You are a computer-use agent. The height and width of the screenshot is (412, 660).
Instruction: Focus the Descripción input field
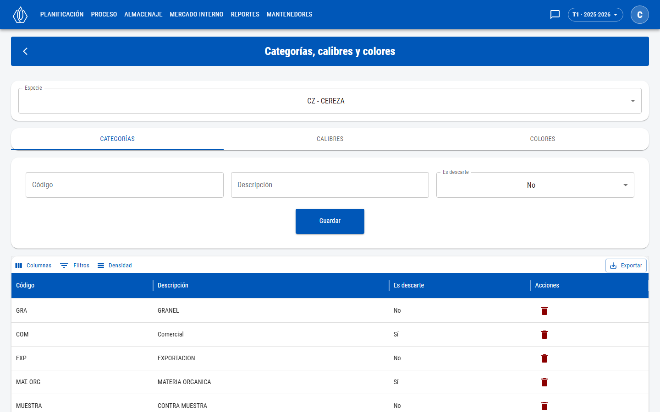coord(330,185)
